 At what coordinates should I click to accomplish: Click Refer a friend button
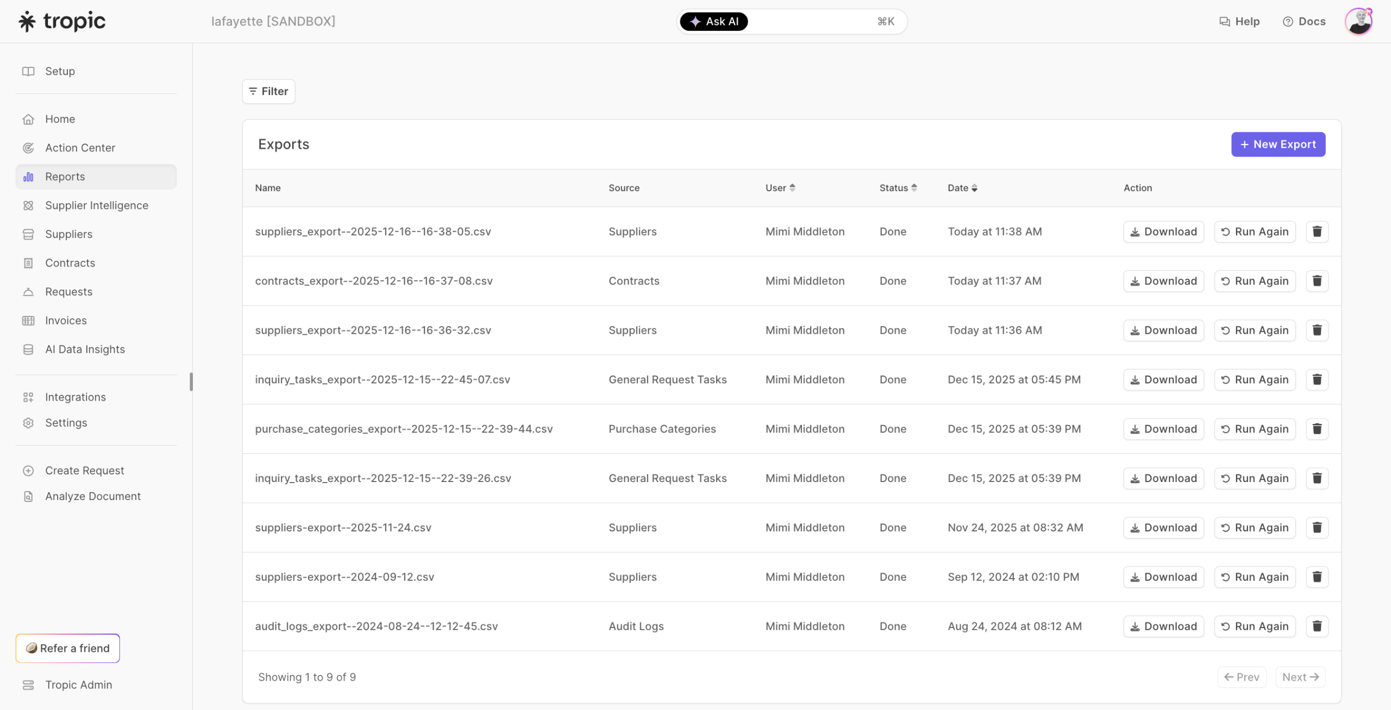pyautogui.click(x=67, y=648)
